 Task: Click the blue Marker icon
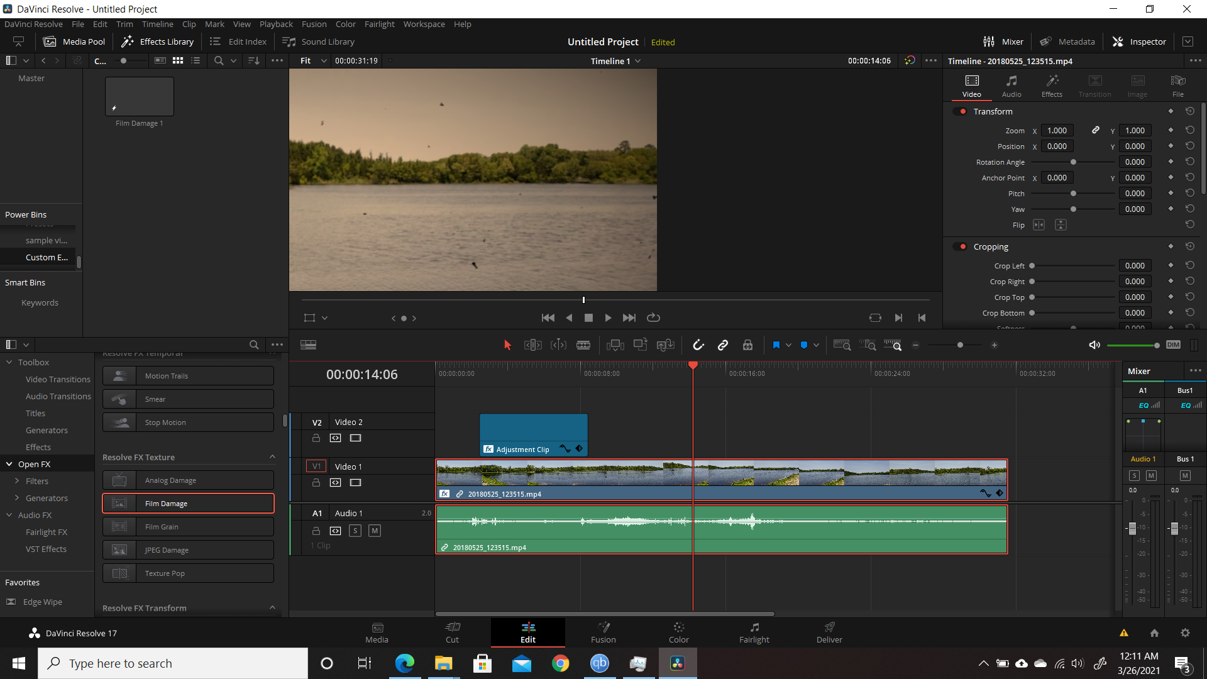804,345
